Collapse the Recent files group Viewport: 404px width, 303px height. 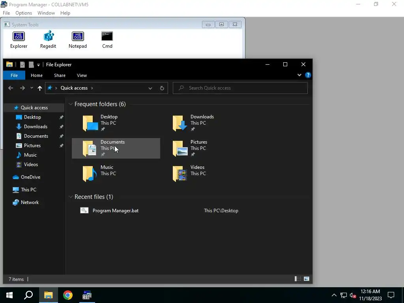point(71,197)
